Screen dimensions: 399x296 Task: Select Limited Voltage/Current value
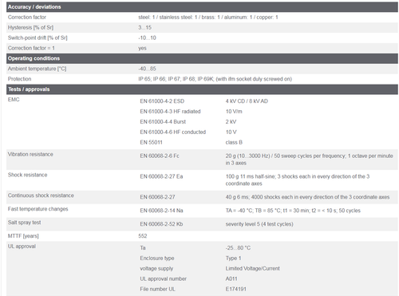252,269
